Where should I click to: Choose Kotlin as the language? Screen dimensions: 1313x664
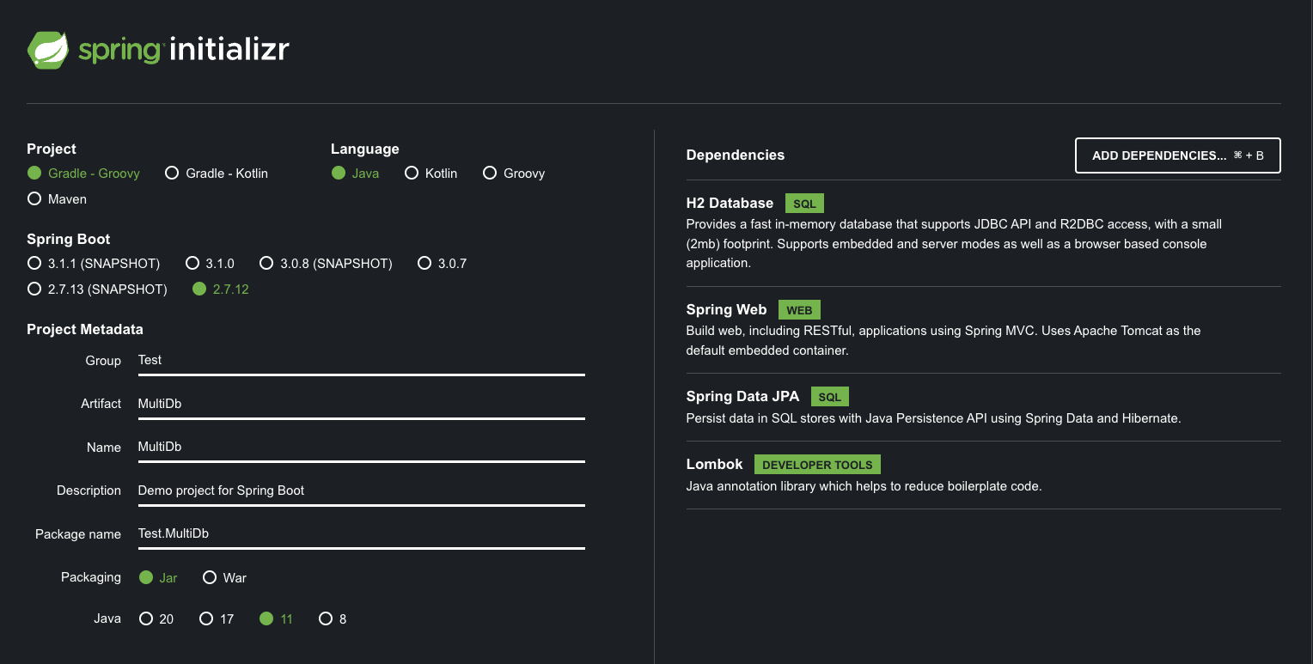(x=431, y=174)
